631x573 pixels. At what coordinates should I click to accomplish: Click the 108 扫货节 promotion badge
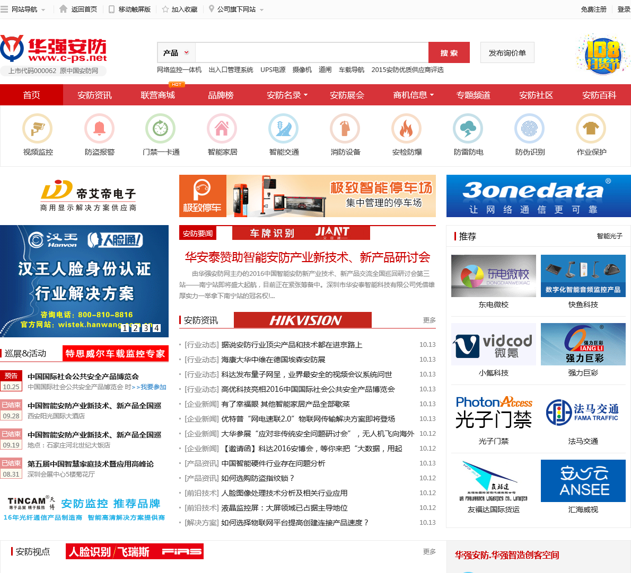(601, 55)
